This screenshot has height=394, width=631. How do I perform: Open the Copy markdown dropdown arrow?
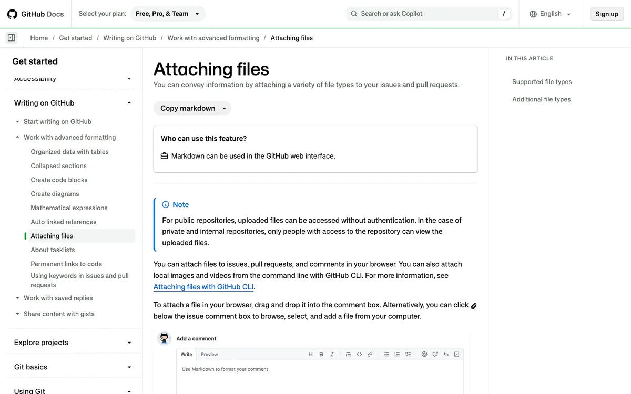[x=224, y=109]
